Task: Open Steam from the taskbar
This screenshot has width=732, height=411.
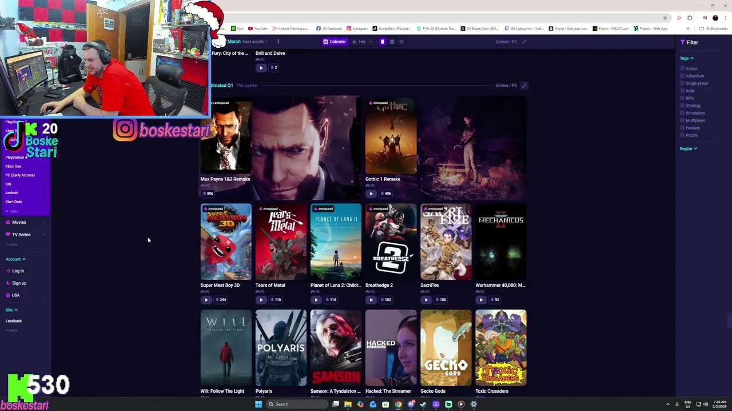Action: click(x=423, y=404)
